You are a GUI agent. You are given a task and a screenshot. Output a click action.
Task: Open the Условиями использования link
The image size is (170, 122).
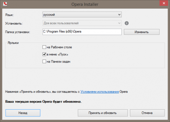100,92
